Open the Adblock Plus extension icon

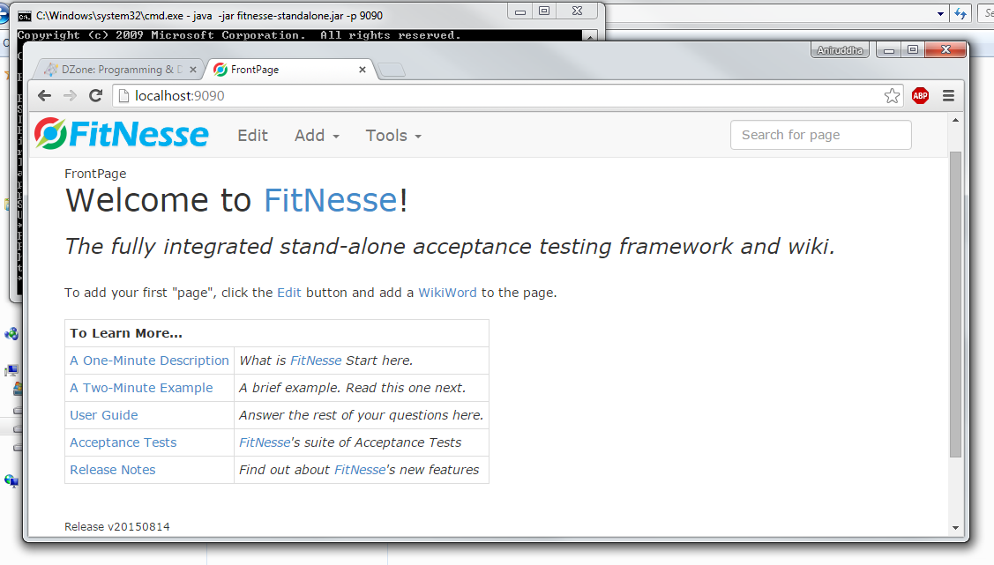pos(920,96)
